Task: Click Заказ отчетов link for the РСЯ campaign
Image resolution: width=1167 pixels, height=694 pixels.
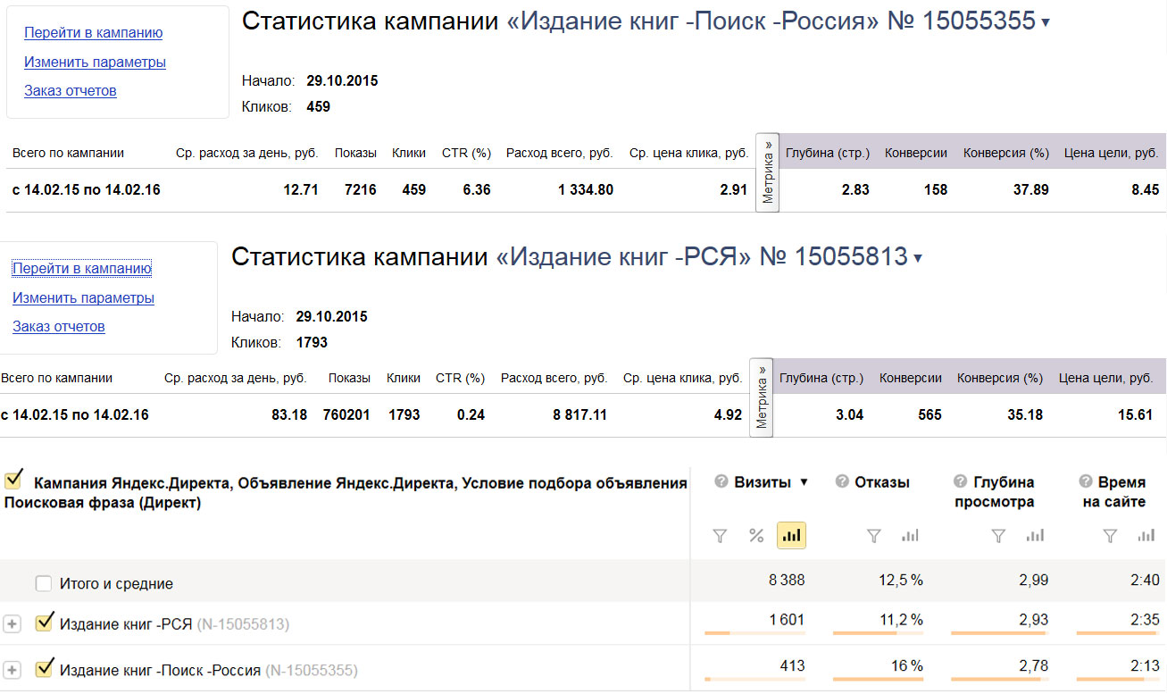Action: (x=59, y=327)
